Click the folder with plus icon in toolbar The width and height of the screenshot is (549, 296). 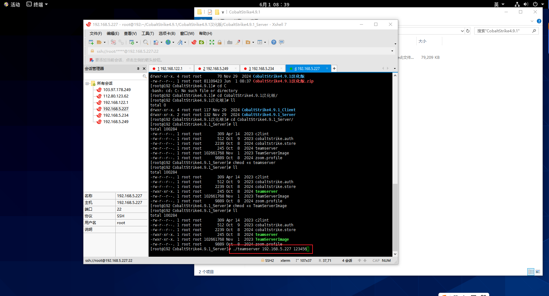point(248,42)
